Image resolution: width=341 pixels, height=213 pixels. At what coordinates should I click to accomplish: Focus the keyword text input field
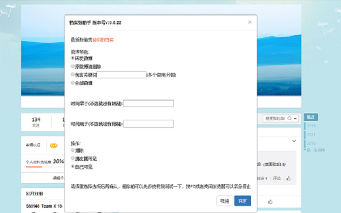point(121,75)
